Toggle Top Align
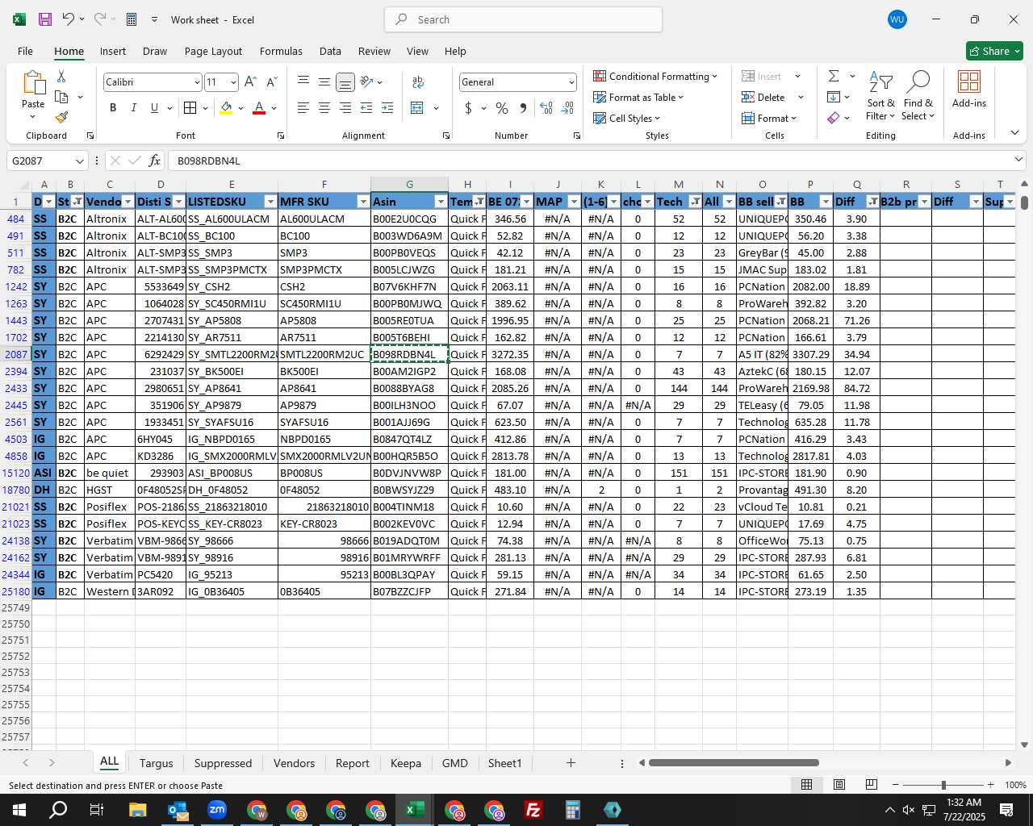 [x=303, y=82]
